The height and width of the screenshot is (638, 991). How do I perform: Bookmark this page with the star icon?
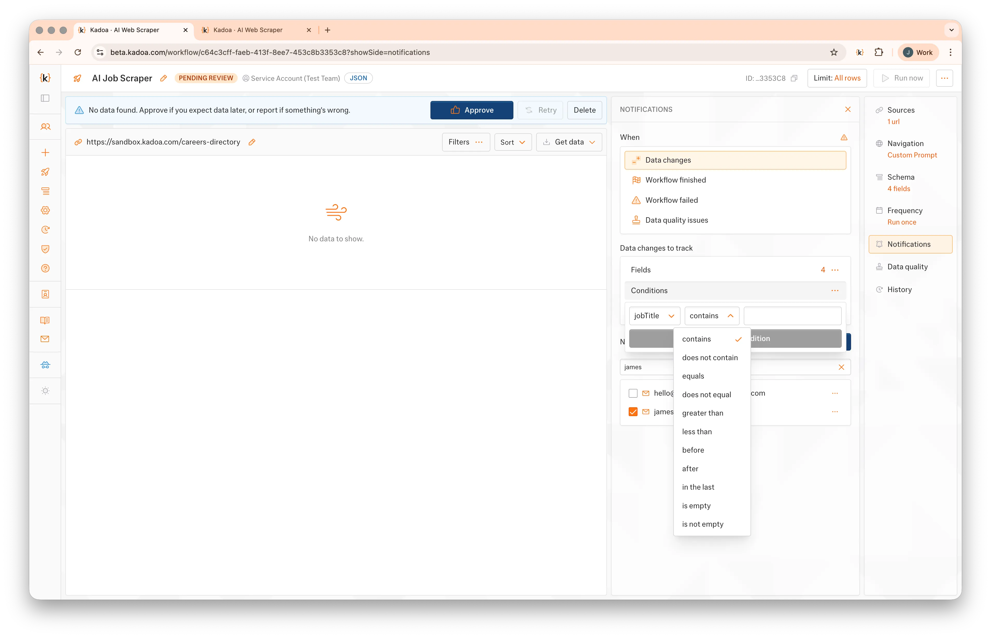[834, 52]
